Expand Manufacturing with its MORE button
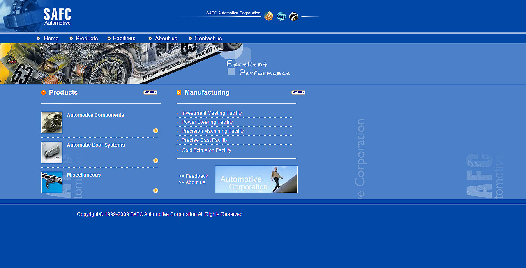The image size is (526, 268). pyautogui.click(x=298, y=93)
